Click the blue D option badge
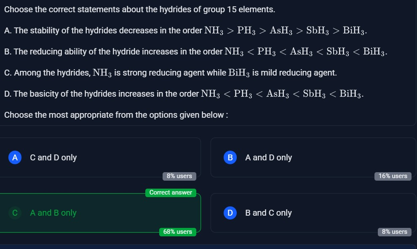 [x=230, y=213]
